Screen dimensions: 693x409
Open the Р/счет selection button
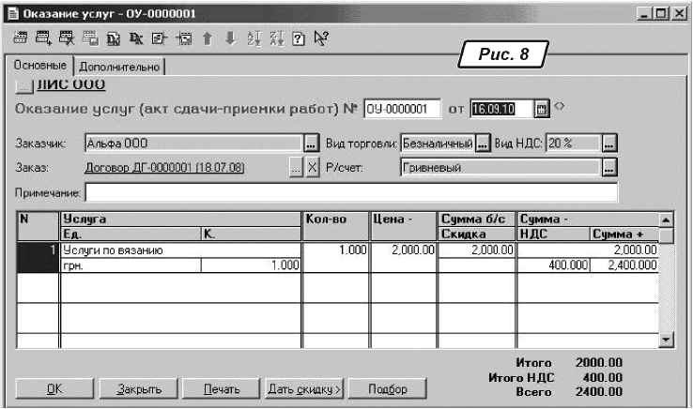608,168
